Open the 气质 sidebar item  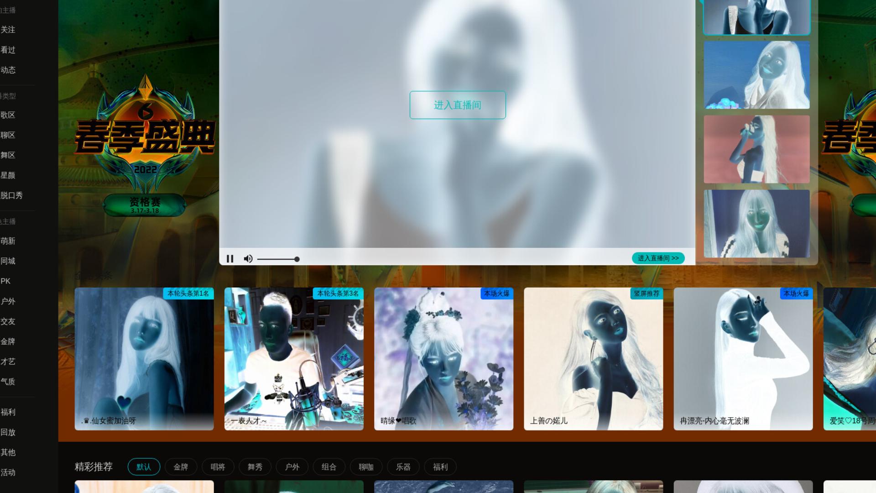tap(8, 382)
